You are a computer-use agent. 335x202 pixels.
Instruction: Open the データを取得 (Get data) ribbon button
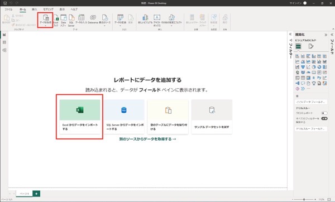click(x=46, y=20)
